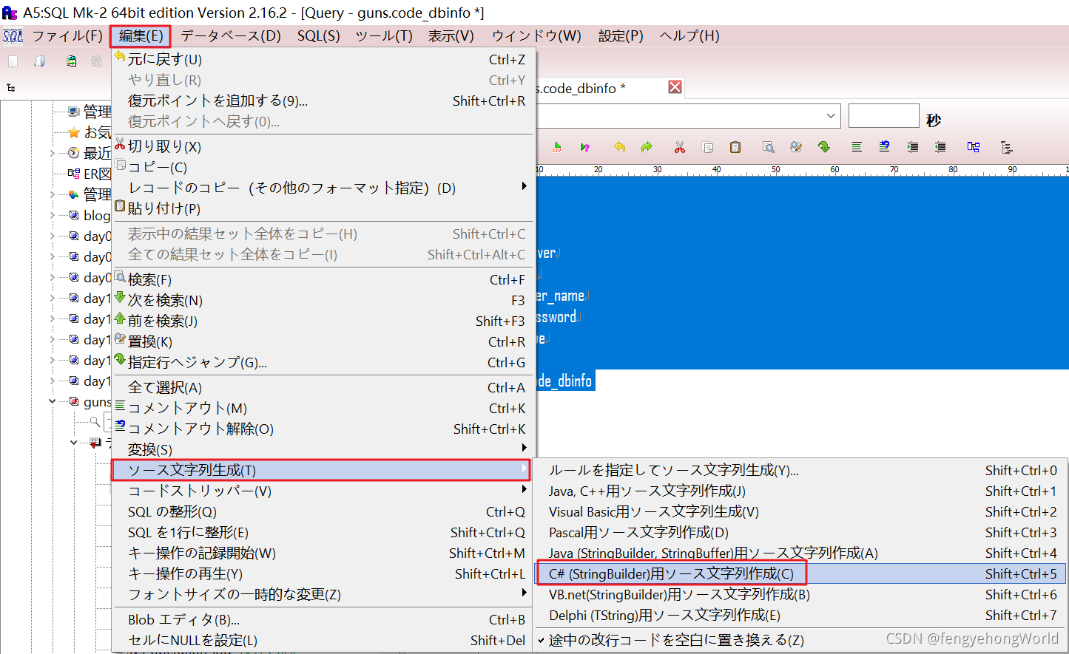Screen dimensions: 1069x654
Task: Click the uncomment lines toolbar icon
Action: 884,147
